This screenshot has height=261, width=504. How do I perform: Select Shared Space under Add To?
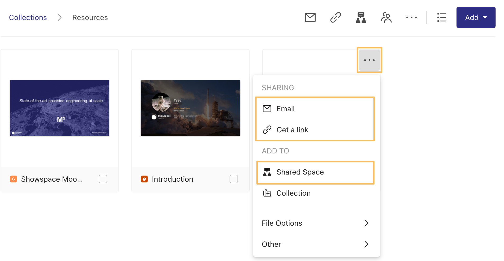pos(300,172)
